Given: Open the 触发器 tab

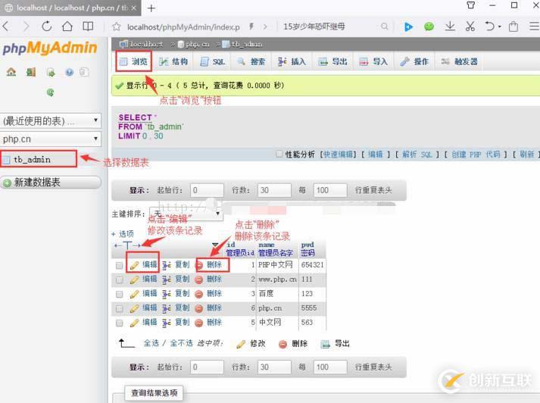Looking at the screenshot, I should click(x=460, y=61).
